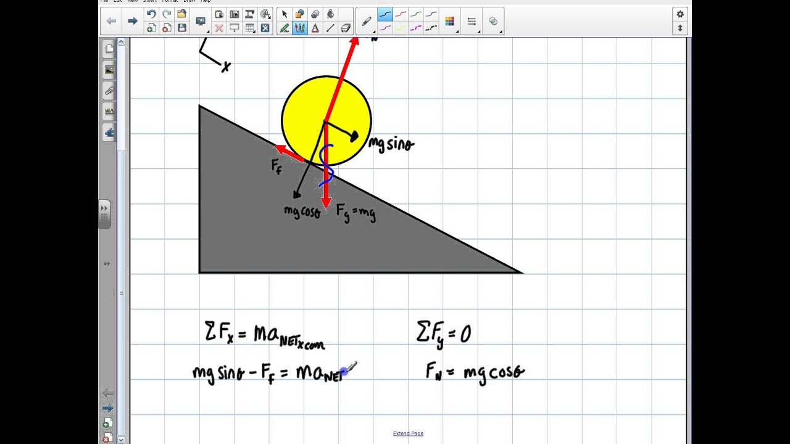Choose the Fill bucket tool
790x444 pixels.
coord(331,14)
